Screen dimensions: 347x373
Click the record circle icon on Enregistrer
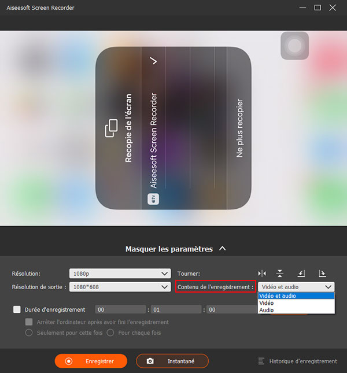[x=69, y=361]
